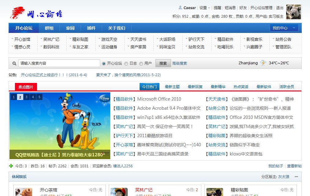310x196 pixels.
Task: Open the 链路似乎不稳定 post
Action: coord(245,145)
